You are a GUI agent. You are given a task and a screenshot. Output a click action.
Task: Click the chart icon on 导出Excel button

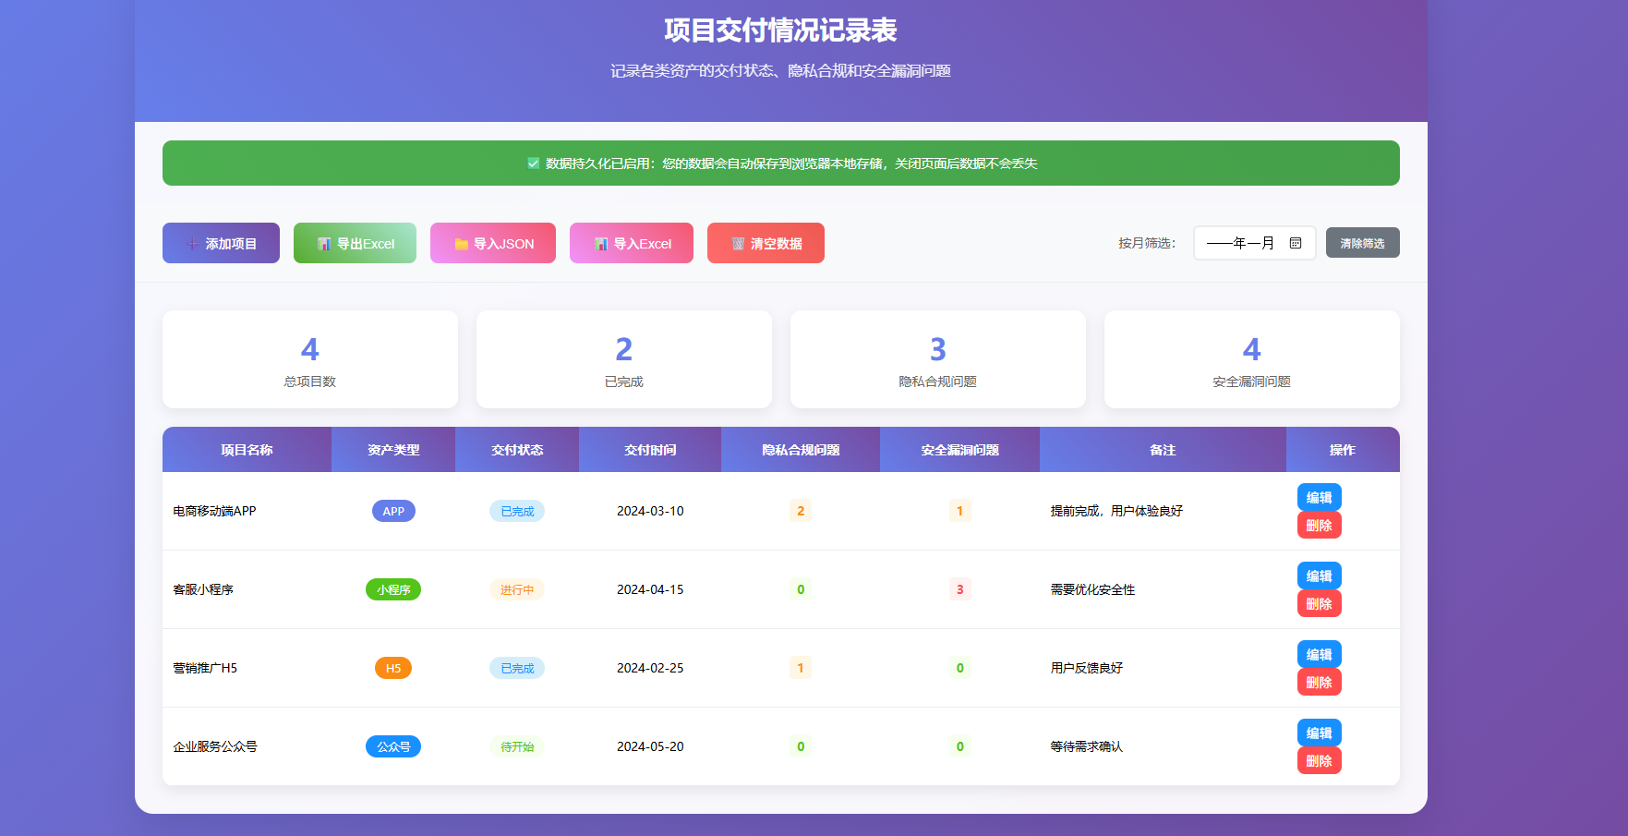click(x=324, y=244)
